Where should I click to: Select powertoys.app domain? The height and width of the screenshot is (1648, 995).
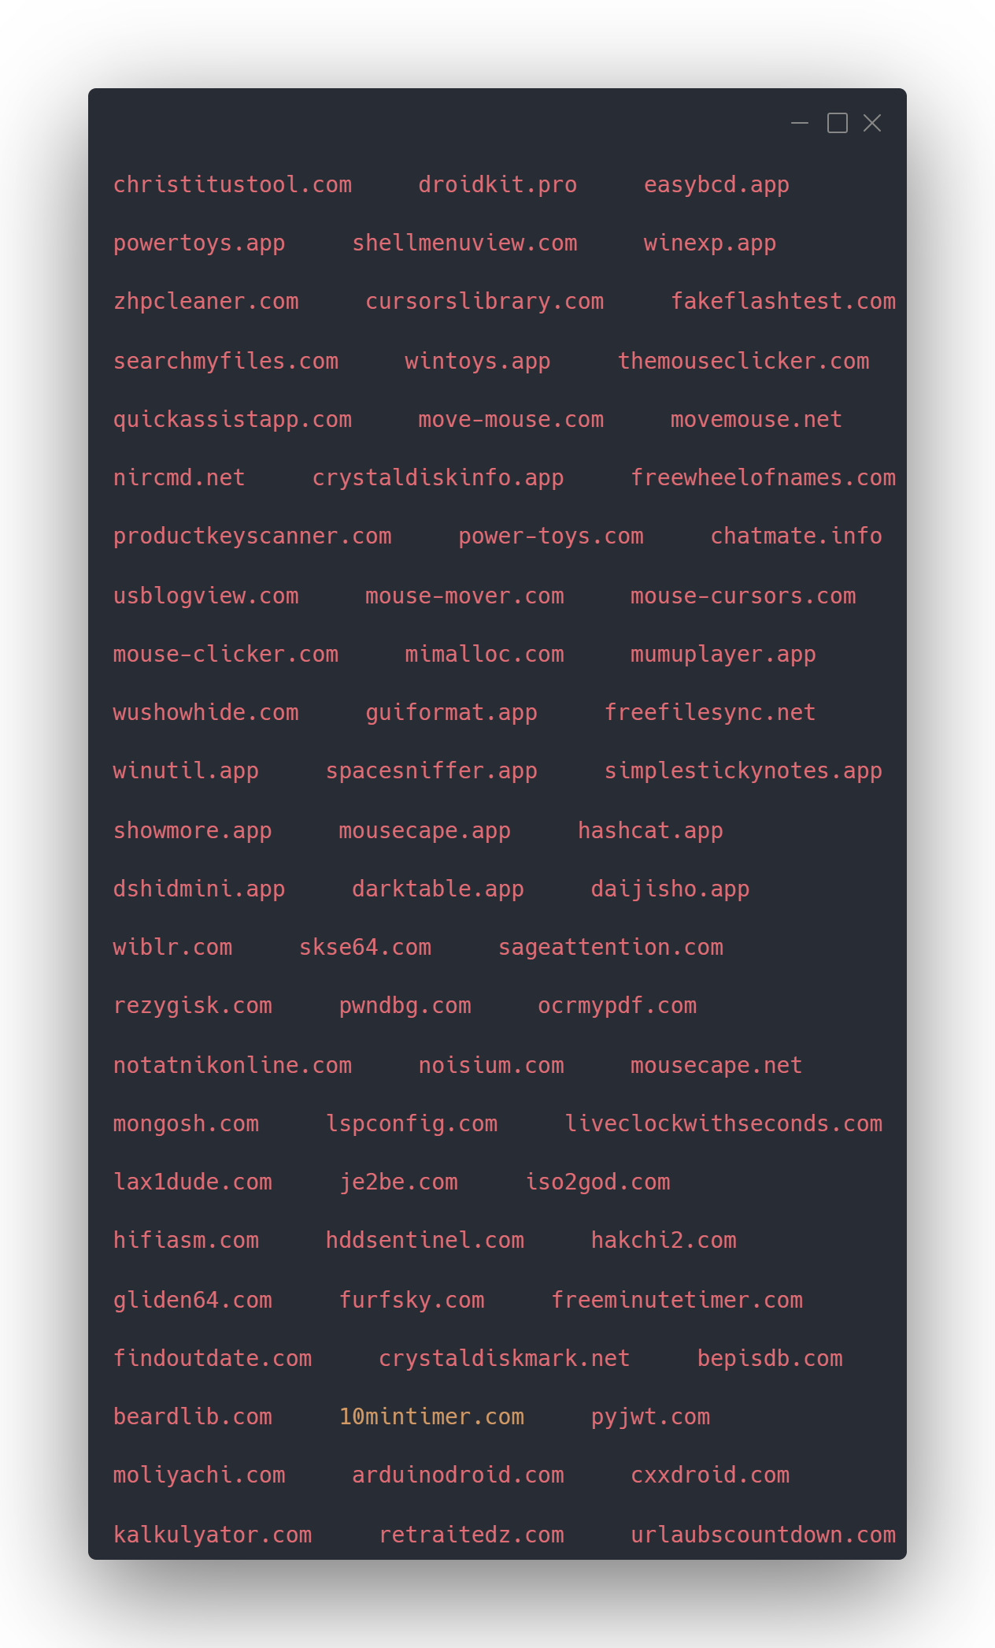tap(199, 243)
